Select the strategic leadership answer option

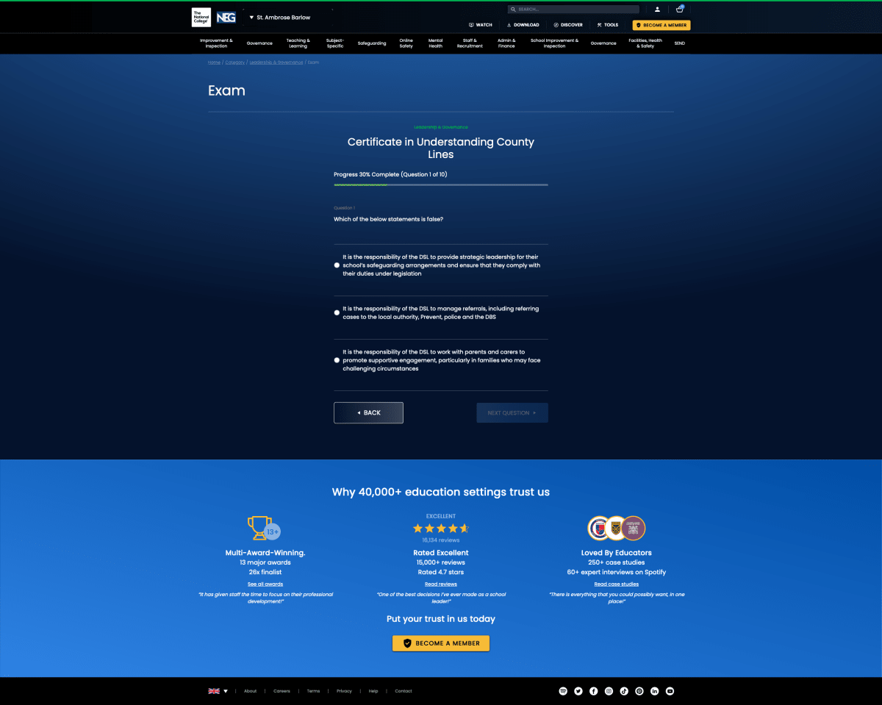pos(337,265)
